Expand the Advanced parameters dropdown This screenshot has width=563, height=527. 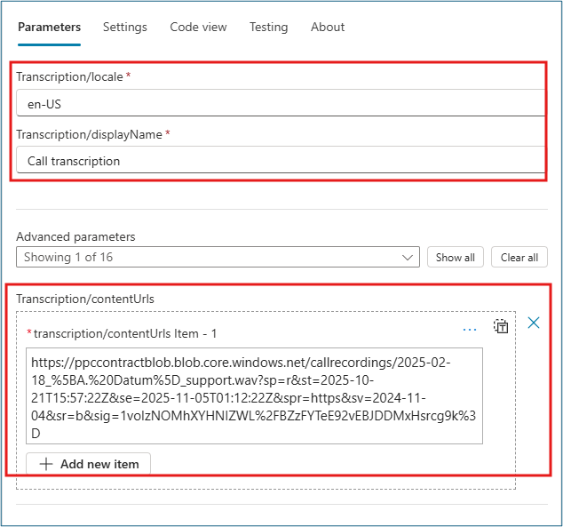pyautogui.click(x=218, y=257)
